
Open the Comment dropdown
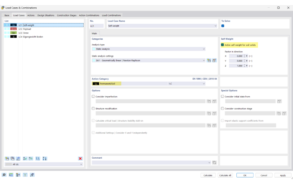tap(209, 162)
